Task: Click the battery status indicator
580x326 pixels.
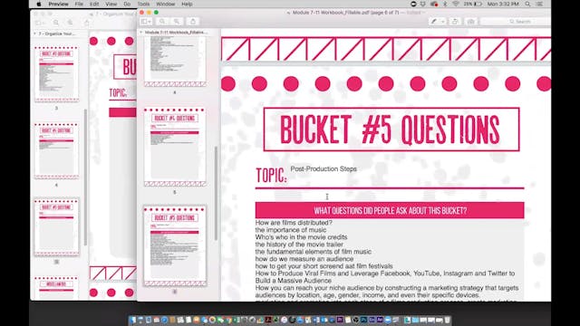Action: 473,4
